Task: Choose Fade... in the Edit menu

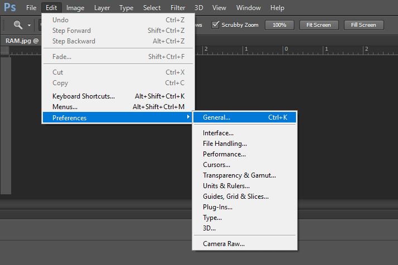Action: coord(118,57)
